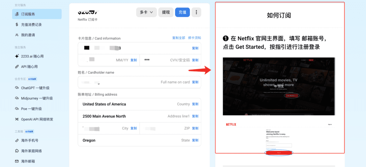The width and height of the screenshot is (366, 167).
Task: Click the Netflix 订阅卡 label
Action: (88, 20)
